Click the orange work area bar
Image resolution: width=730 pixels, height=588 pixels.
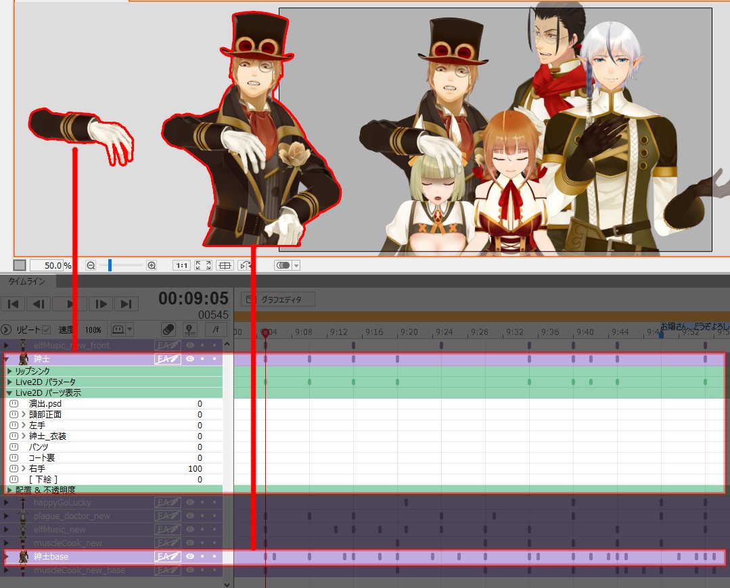point(482,315)
